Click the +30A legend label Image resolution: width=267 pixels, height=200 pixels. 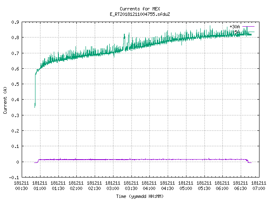(x=234, y=27)
